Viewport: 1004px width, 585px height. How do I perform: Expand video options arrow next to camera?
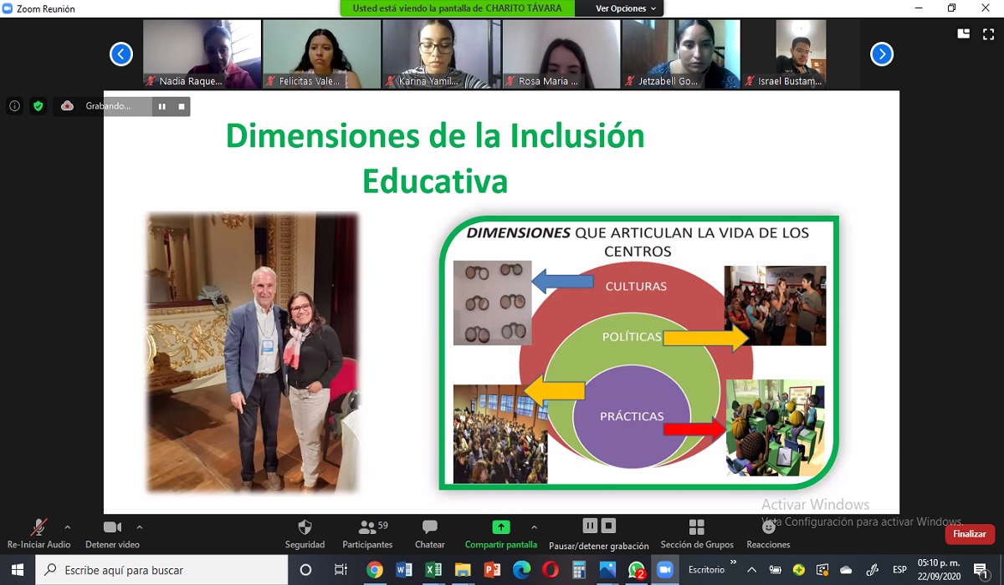point(140,527)
